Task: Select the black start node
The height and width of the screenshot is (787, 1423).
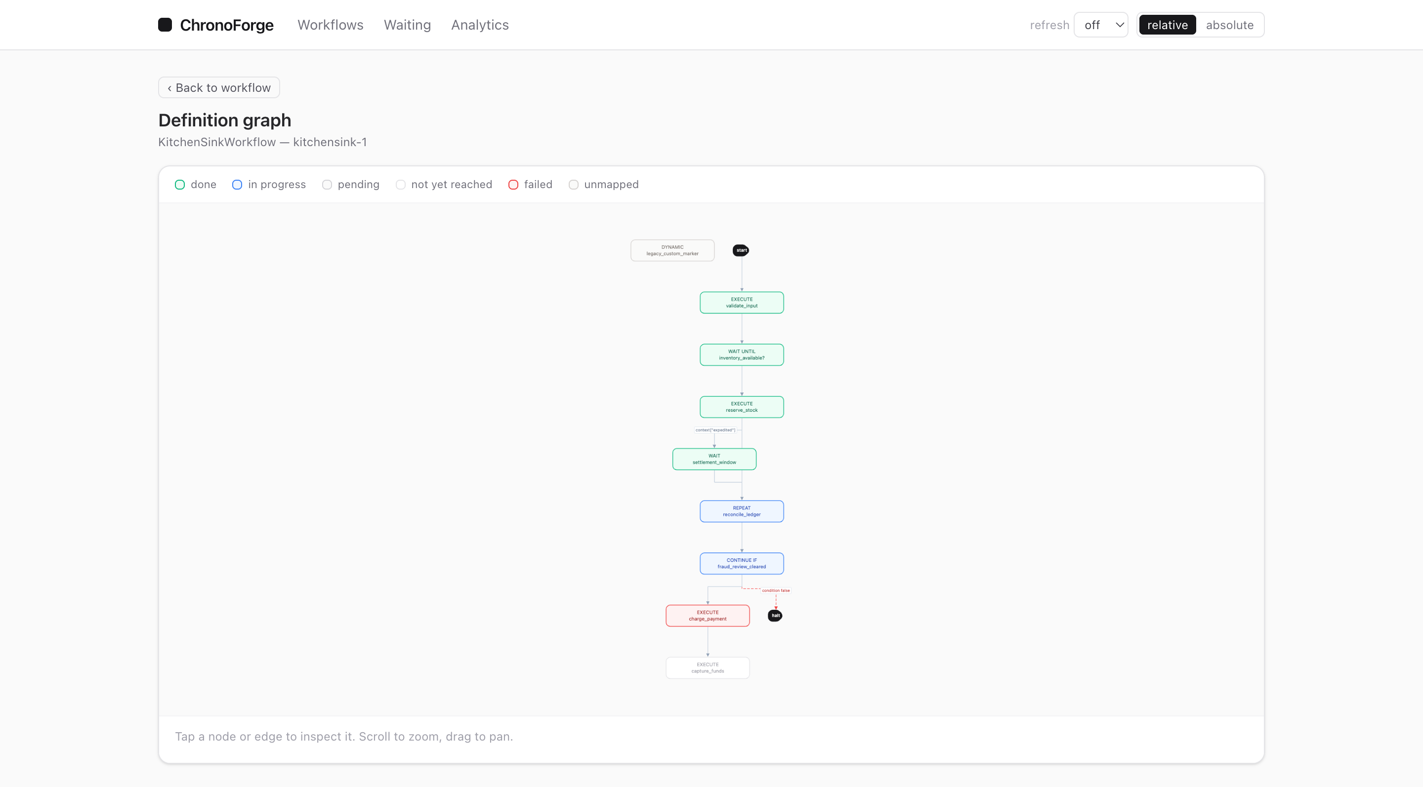Action: pos(741,250)
